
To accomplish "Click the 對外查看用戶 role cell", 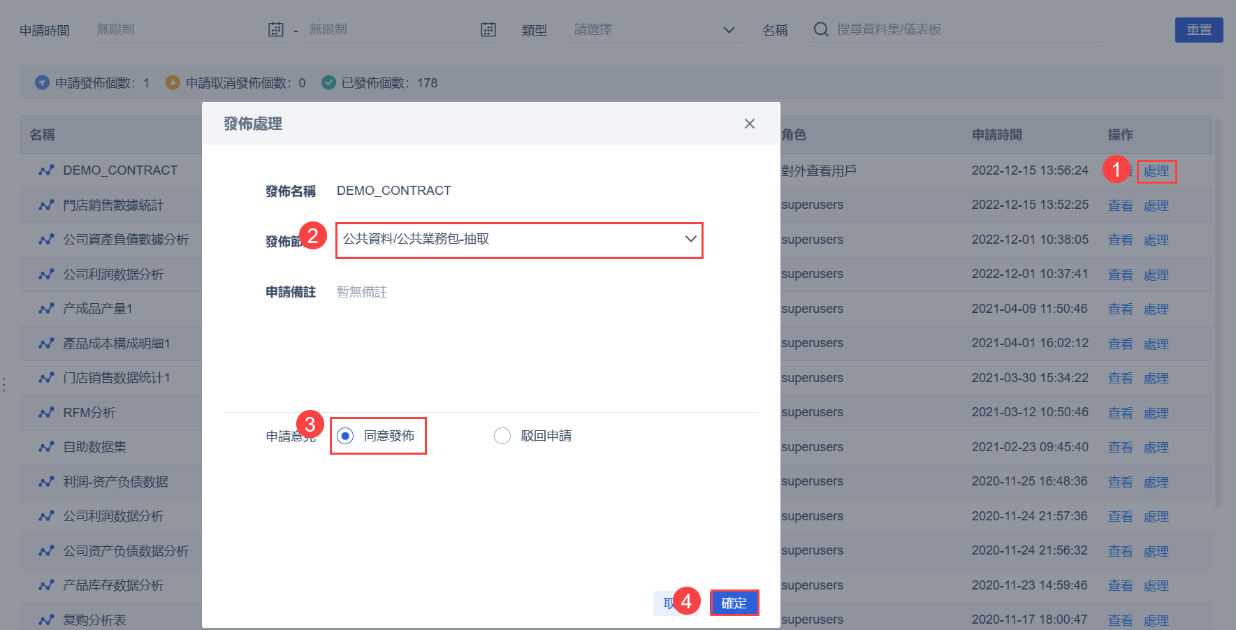I will [819, 170].
